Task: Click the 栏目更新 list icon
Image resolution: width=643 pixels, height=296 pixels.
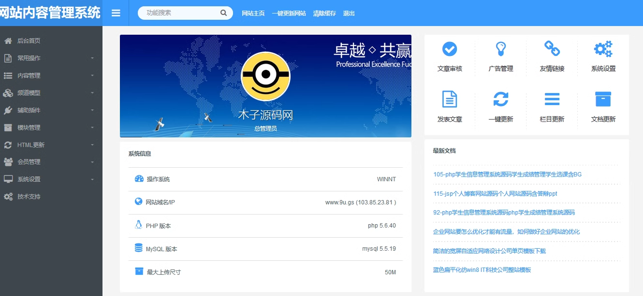Action: pos(552,99)
